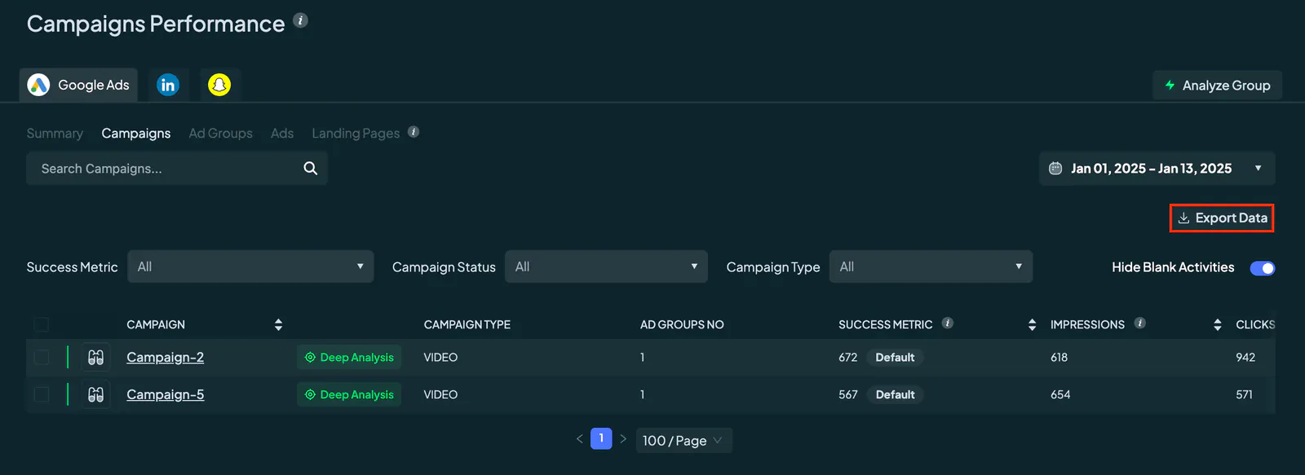Select page 1 in pagination
Screen dimensions: 1305x475
[x=601, y=439]
